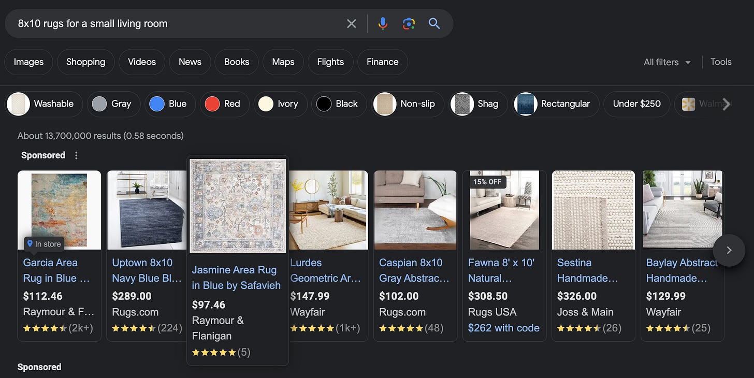Filter by Red color chip
The height and width of the screenshot is (378, 754).
coord(224,104)
